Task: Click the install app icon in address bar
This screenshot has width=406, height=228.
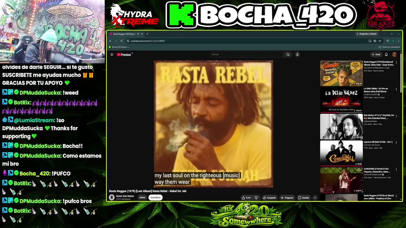Action: [370, 41]
